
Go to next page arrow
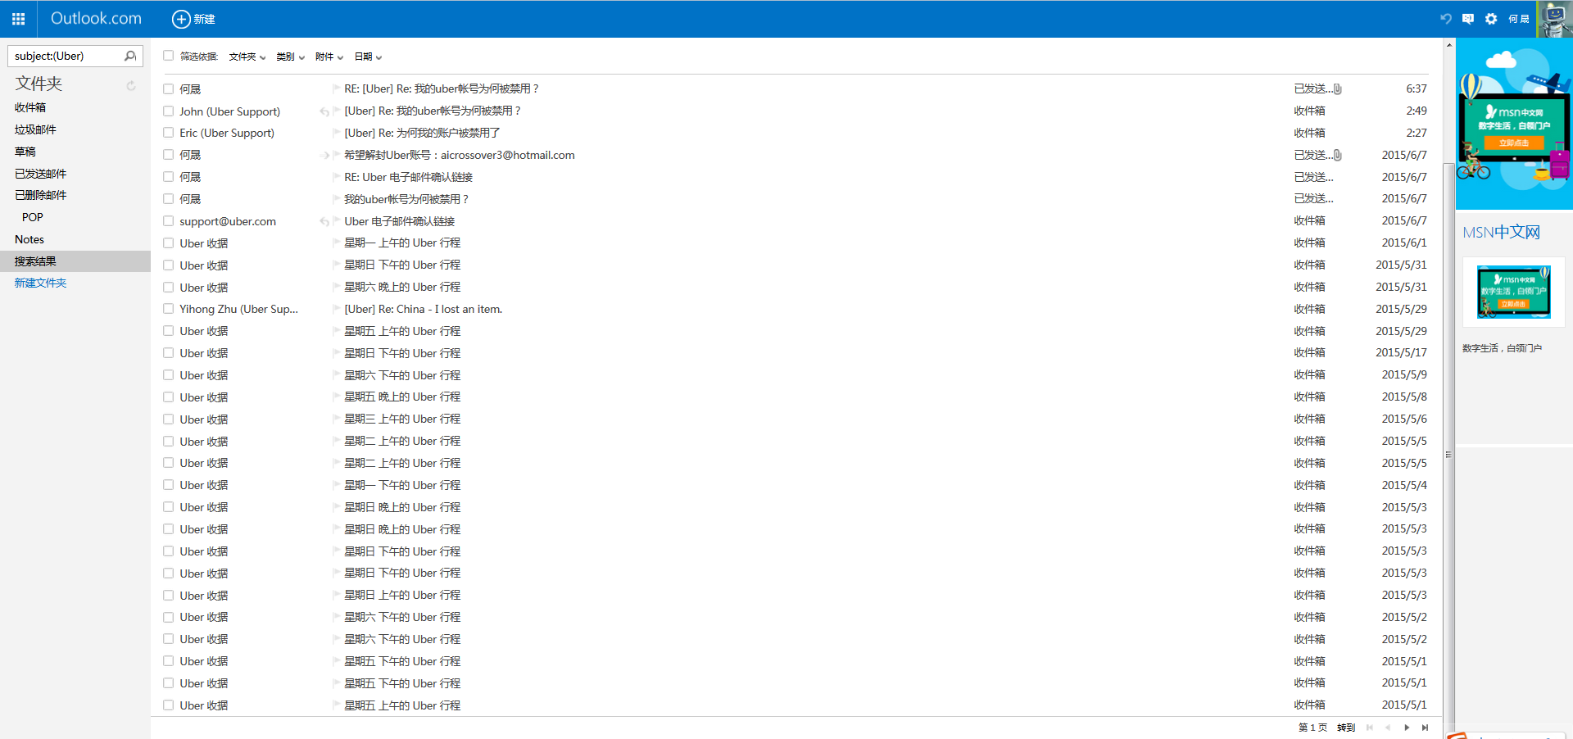(1407, 728)
